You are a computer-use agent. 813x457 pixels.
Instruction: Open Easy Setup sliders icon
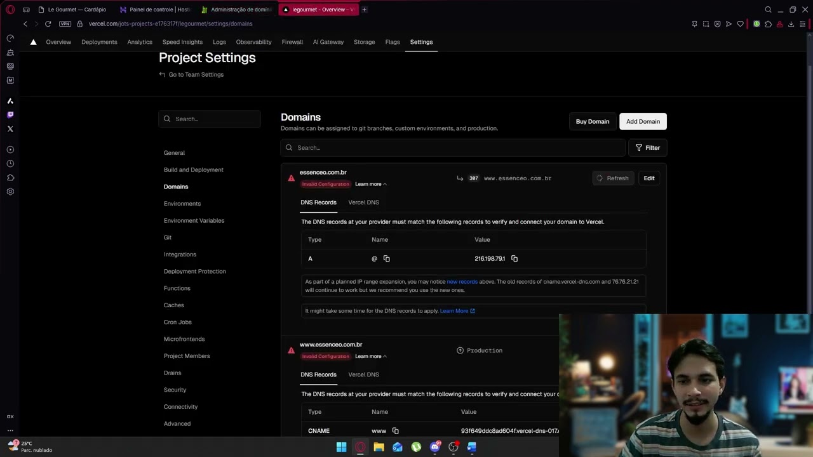click(802, 24)
